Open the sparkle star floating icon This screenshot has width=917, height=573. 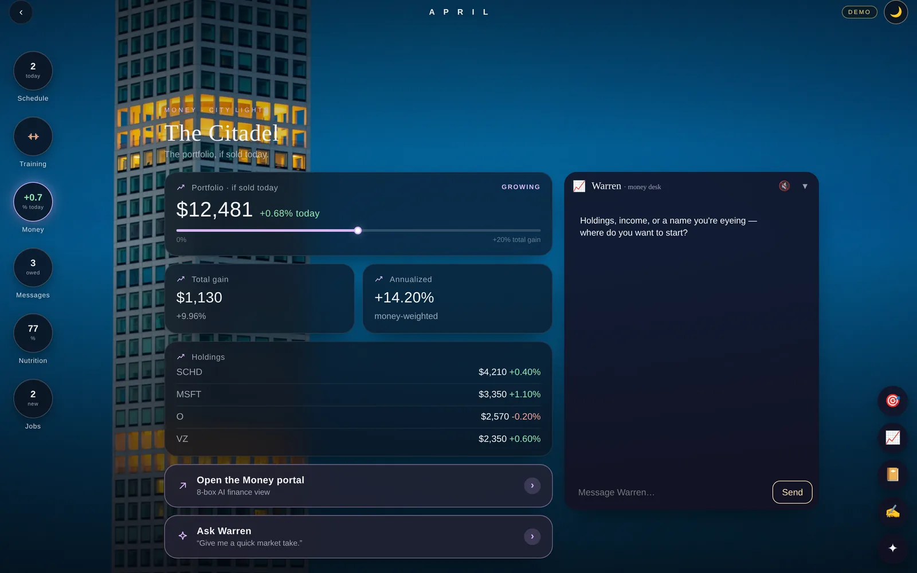[892, 548]
